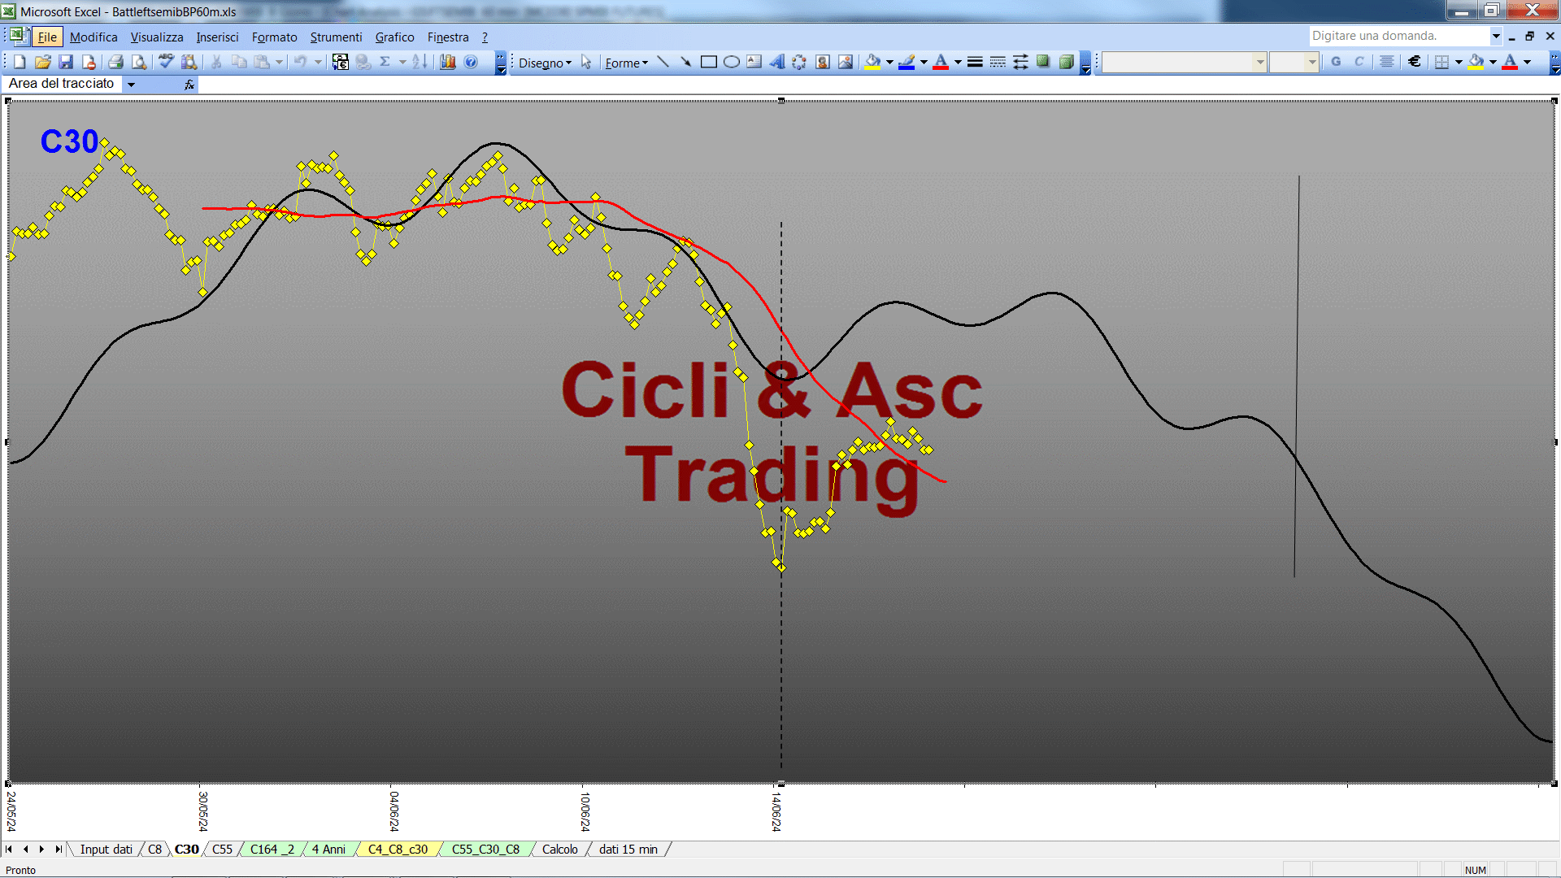Insert a Diagram or organization chart
The width and height of the screenshot is (1561, 878).
point(799,62)
